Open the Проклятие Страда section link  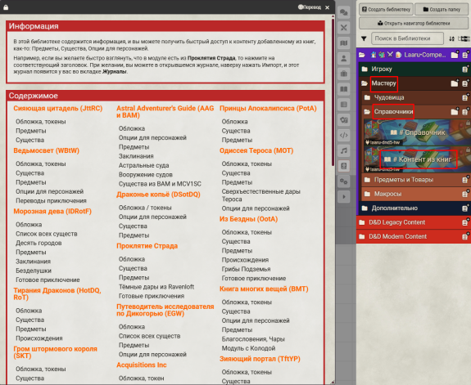(x=147, y=246)
